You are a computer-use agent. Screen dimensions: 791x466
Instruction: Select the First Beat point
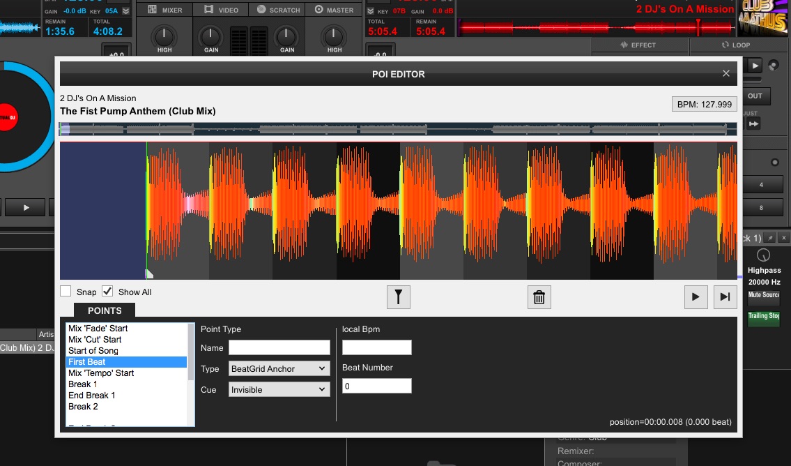(127, 361)
